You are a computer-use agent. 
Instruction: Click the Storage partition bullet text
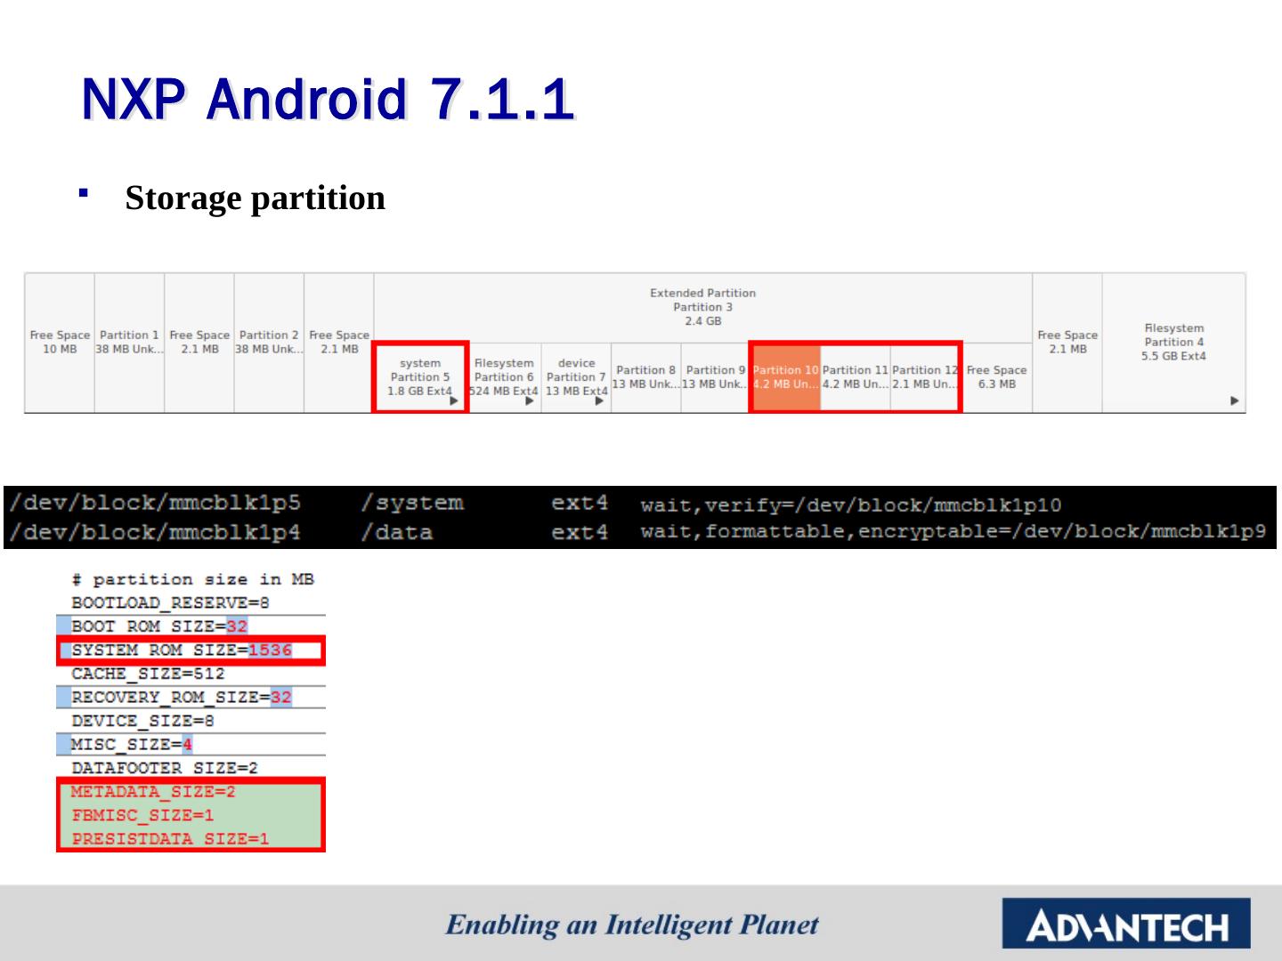pyautogui.click(x=256, y=198)
